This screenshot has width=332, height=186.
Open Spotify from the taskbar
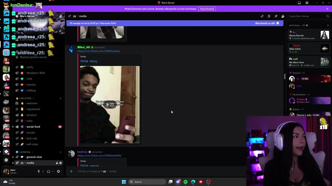[185, 182]
